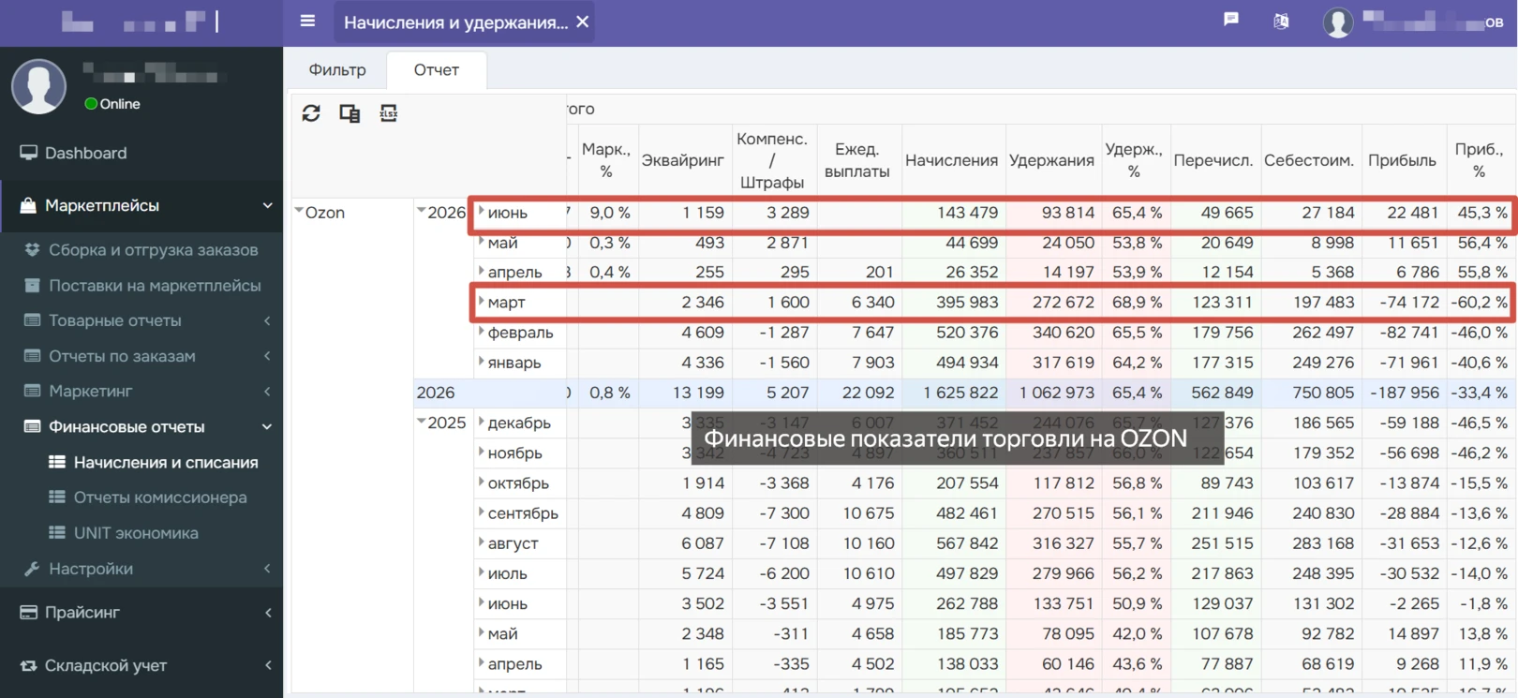Click the Маркетплейсы shopping bag icon
Screen dimensions: 1518x698
28,205
